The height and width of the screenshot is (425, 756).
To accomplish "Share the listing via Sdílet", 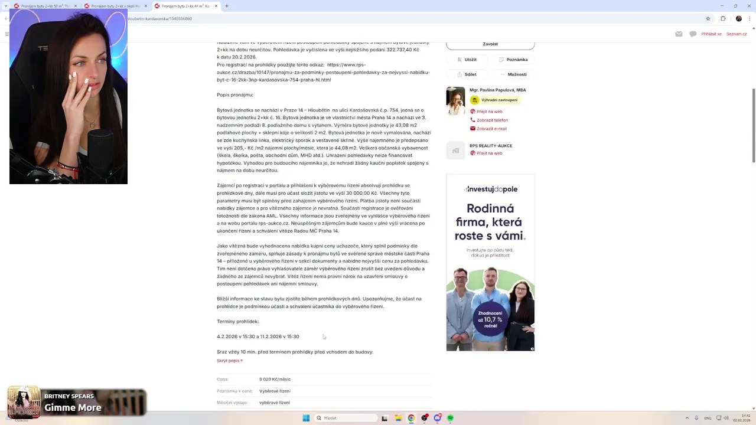I will (x=467, y=74).
